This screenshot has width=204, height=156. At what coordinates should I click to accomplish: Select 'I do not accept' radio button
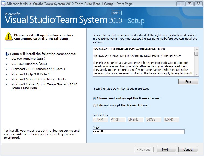pyautogui.click(x=94, y=105)
